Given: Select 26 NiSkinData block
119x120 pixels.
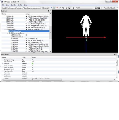Looking at the screenshot, I should click(16, 35).
